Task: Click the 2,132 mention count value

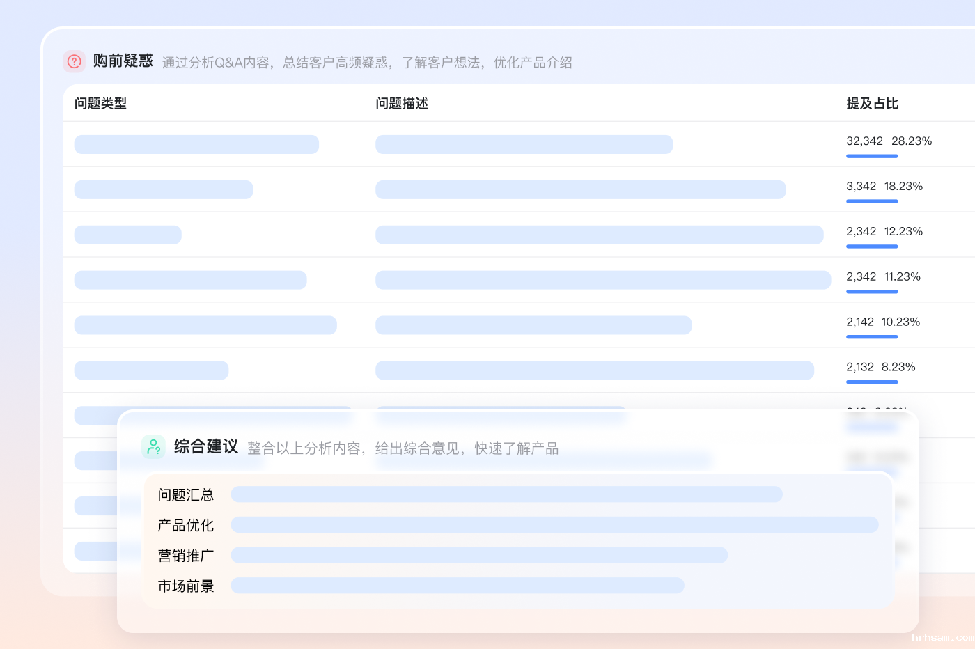Action: [x=860, y=367]
